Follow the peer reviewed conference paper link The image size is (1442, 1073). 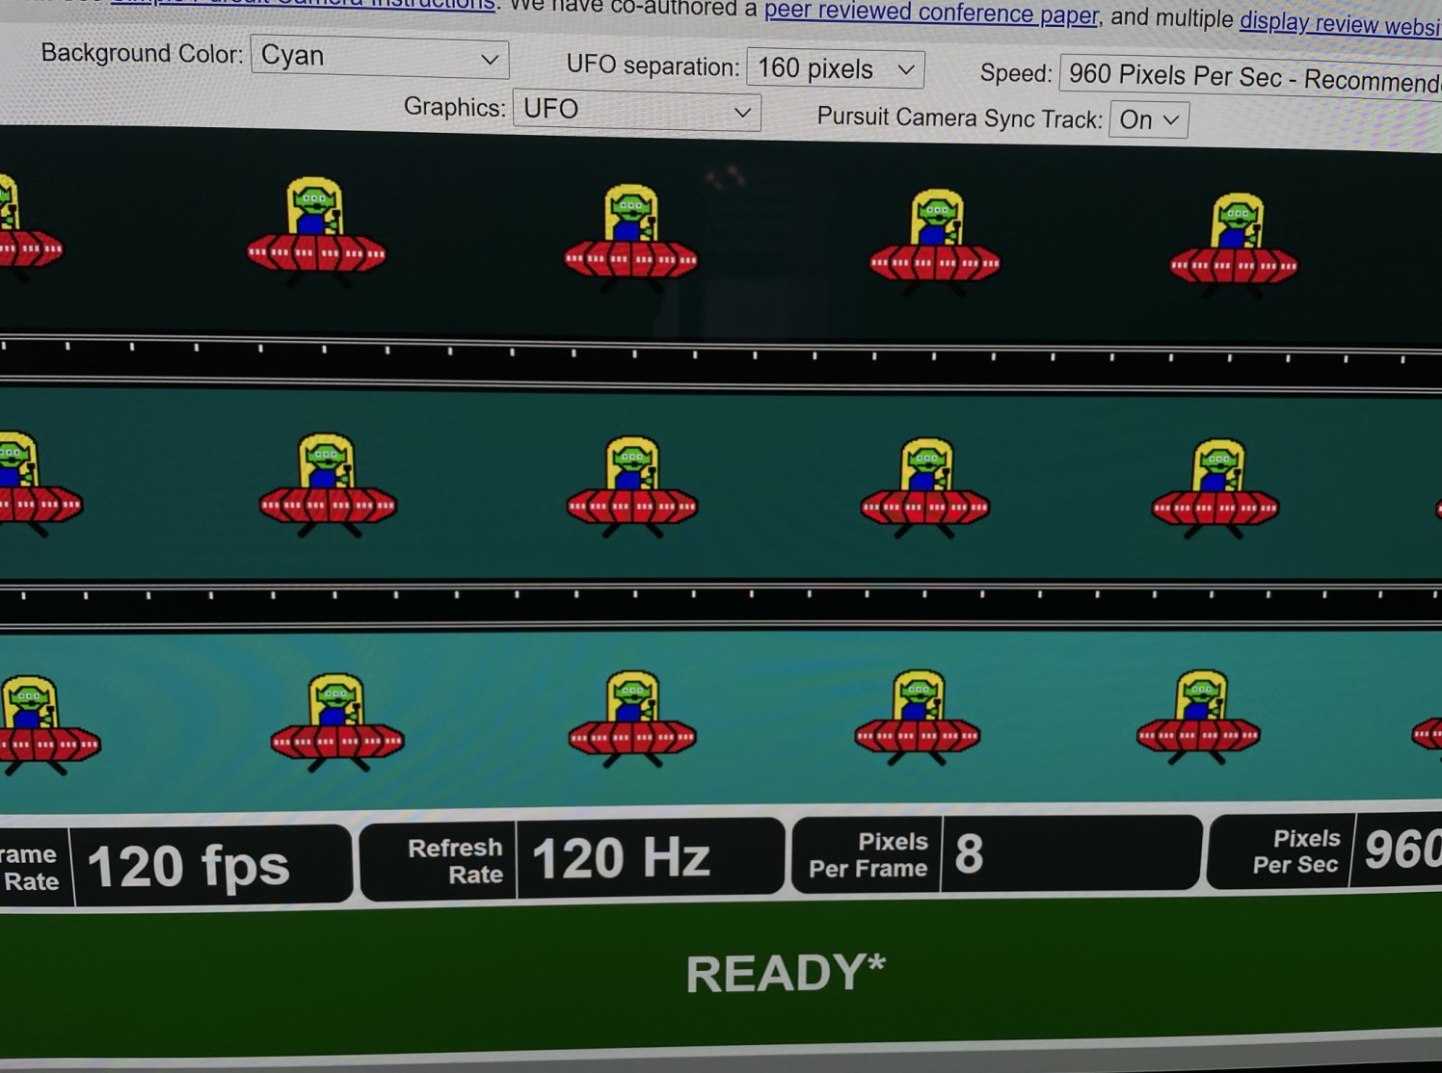tap(931, 13)
